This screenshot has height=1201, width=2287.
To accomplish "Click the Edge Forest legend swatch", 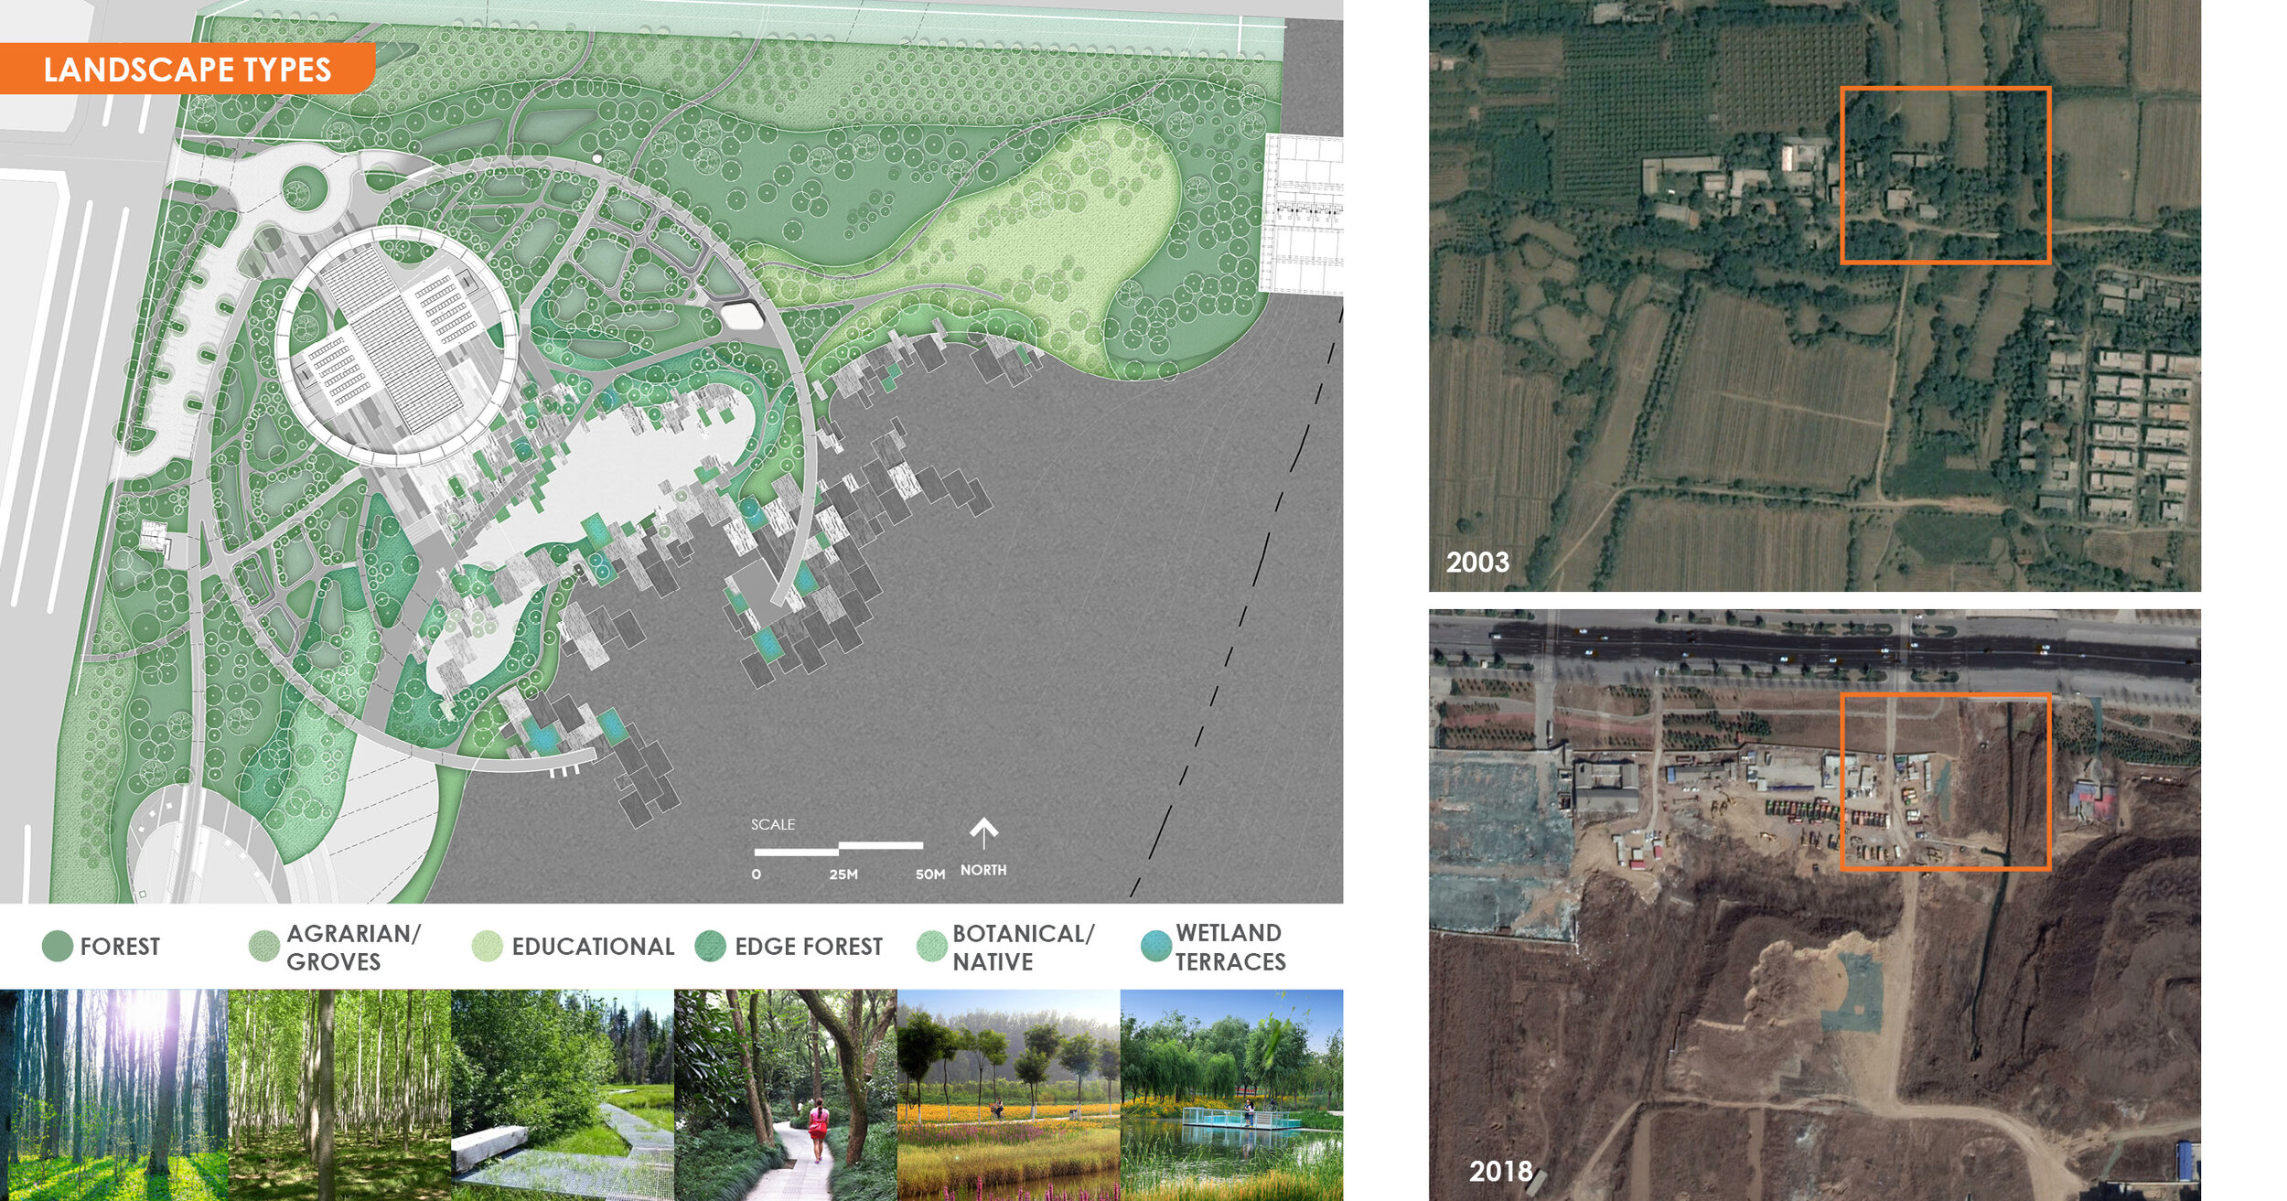I will tap(711, 946).
